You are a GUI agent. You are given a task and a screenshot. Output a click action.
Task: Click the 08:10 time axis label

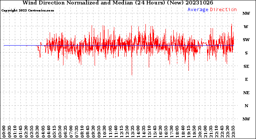pyautogui.click(x=82, y=132)
